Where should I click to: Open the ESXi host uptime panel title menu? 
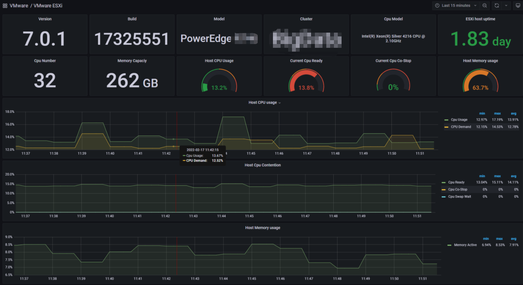[480, 19]
